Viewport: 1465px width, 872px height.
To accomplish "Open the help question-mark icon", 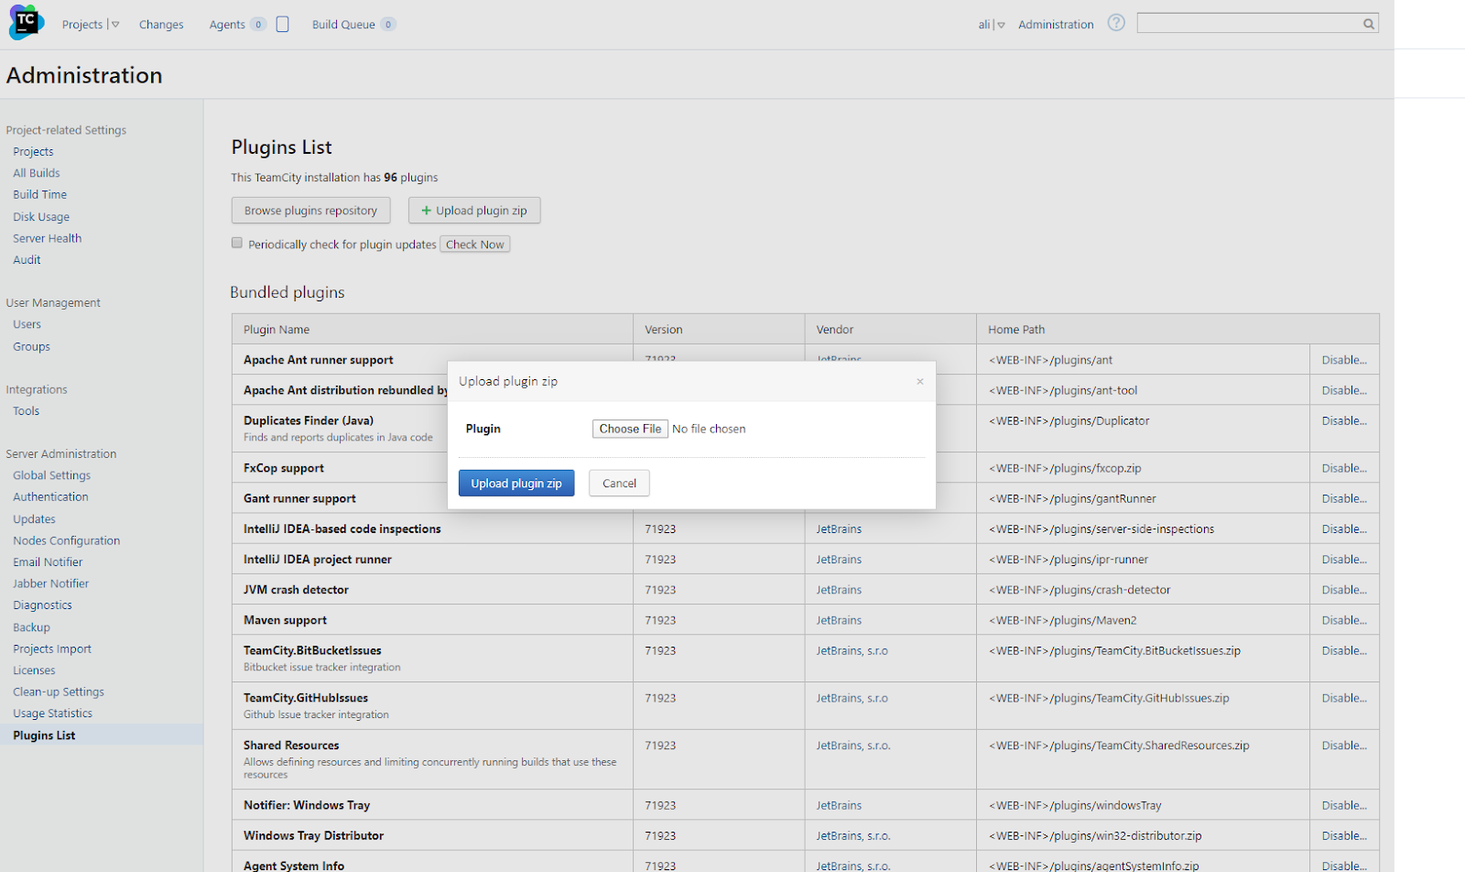I will click(x=1115, y=23).
